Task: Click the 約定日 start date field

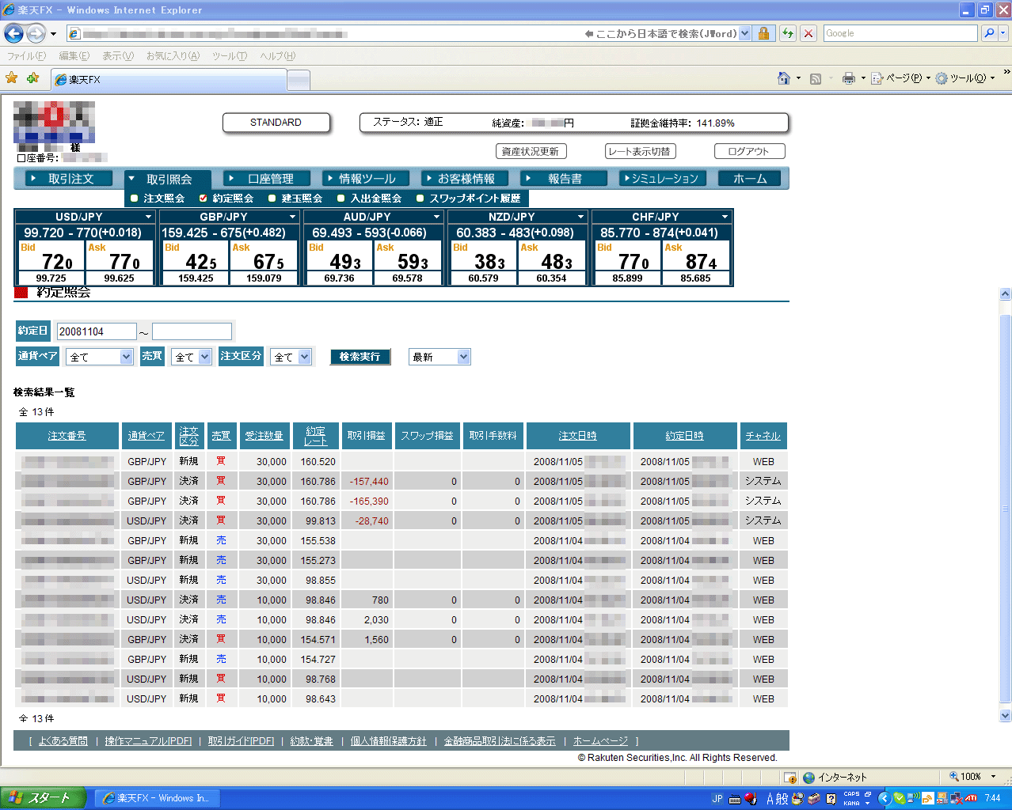Action: point(97,331)
